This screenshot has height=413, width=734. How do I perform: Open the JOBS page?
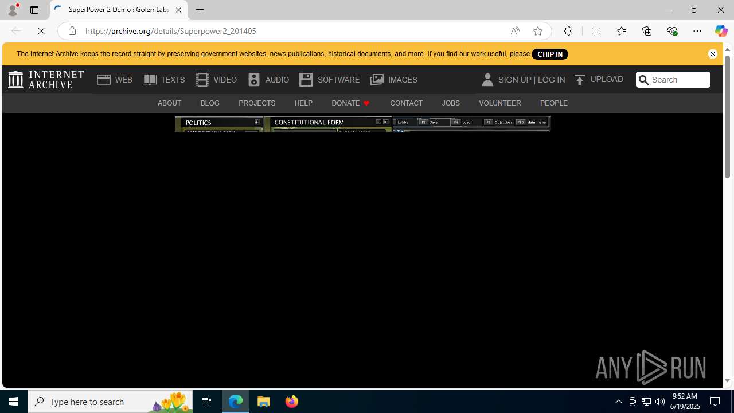point(451,103)
